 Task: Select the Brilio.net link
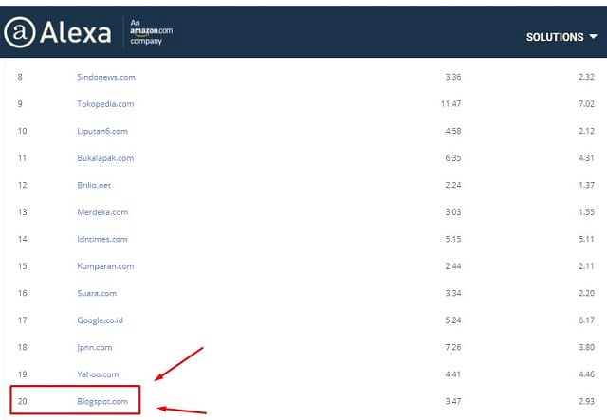pos(94,185)
